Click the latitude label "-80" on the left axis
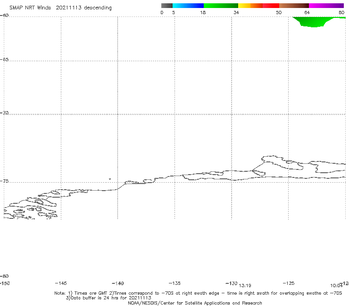The width and height of the screenshot is (349, 306). [4, 276]
